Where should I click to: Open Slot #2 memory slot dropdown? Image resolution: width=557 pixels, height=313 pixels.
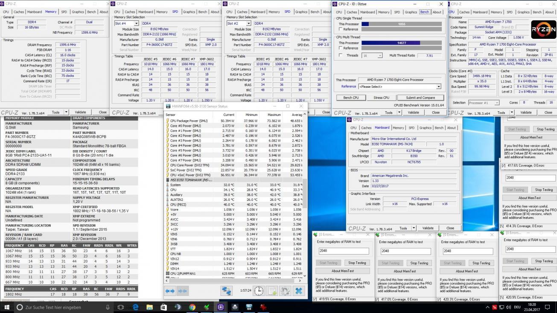pos(249,23)
